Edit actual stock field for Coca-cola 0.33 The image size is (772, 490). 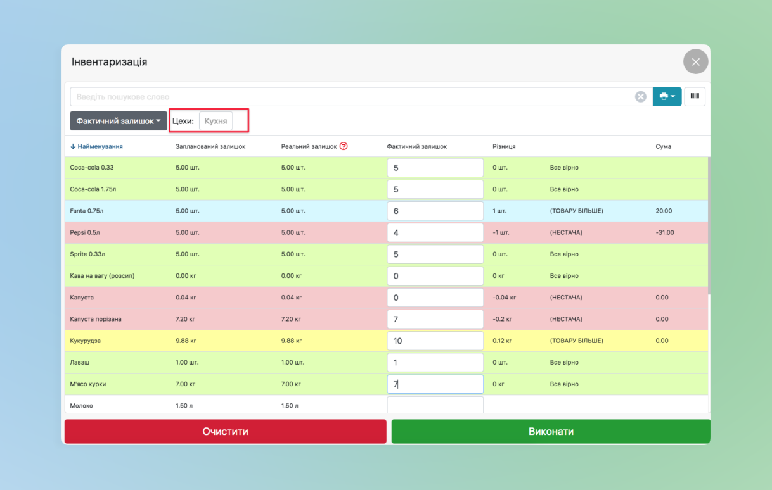tap(435, 168)
